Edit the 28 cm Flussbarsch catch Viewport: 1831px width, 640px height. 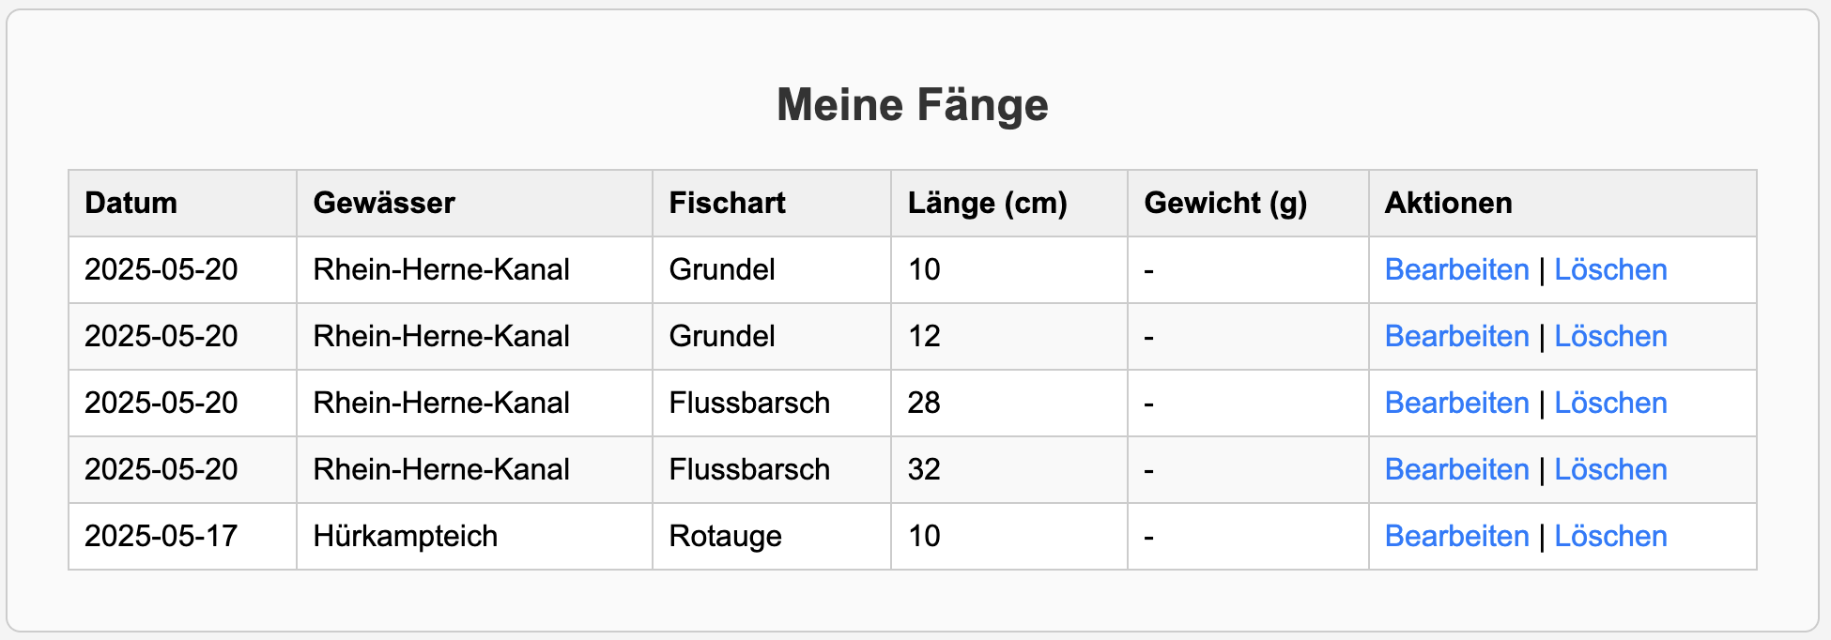point(1456,403)
